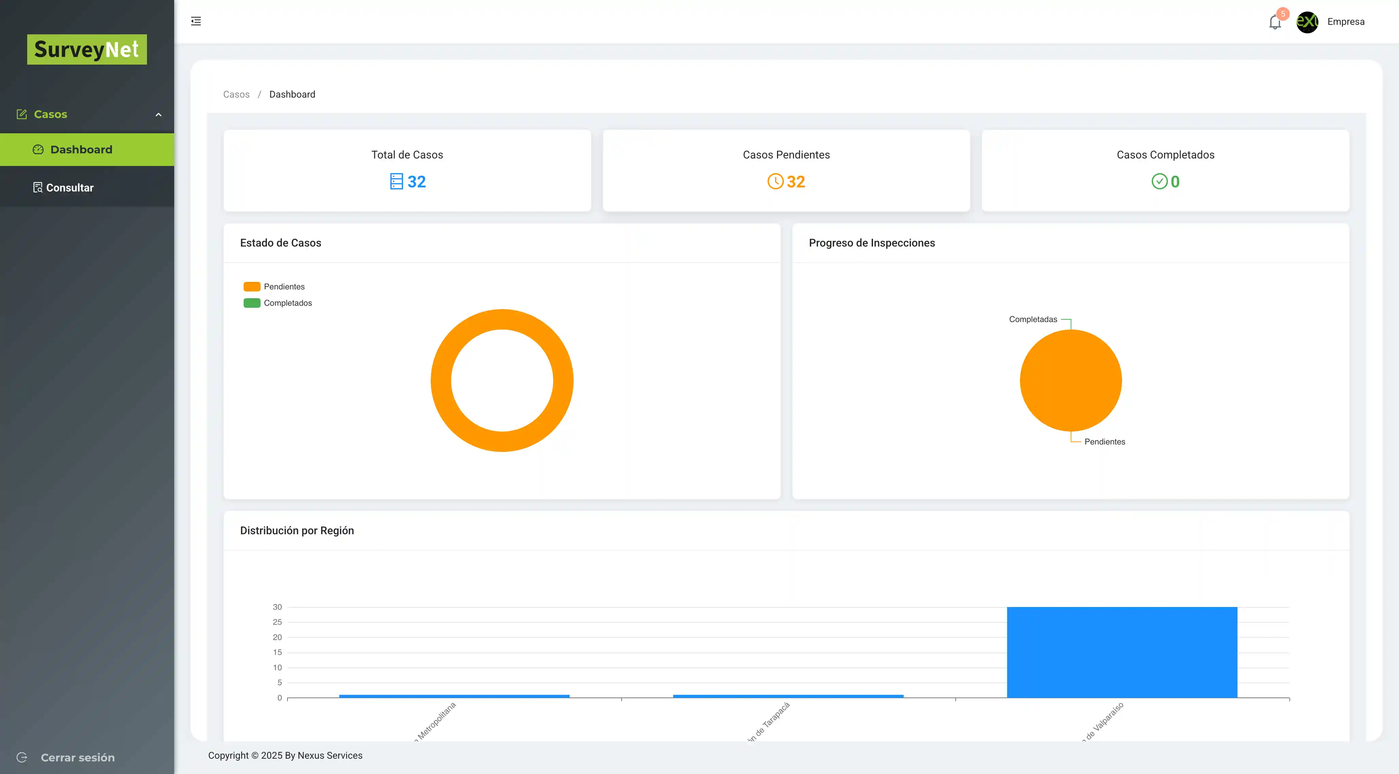Image resolution: width=1399 pixels, height=774 pixels.
Task: Click the Casos Completados value 0
Action: 1175,181
